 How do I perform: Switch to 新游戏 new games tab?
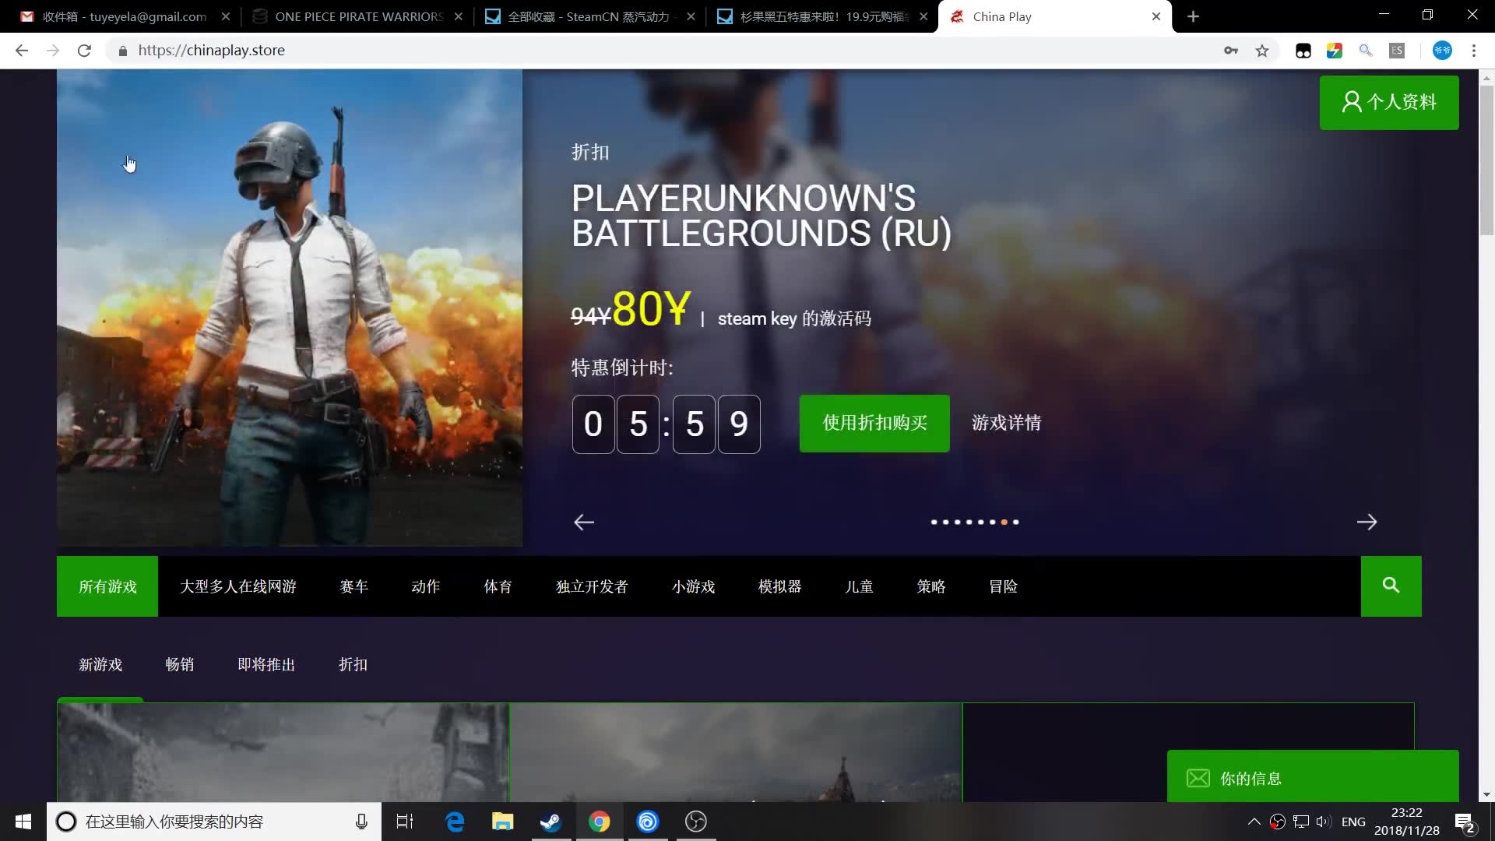pos(100,664)
